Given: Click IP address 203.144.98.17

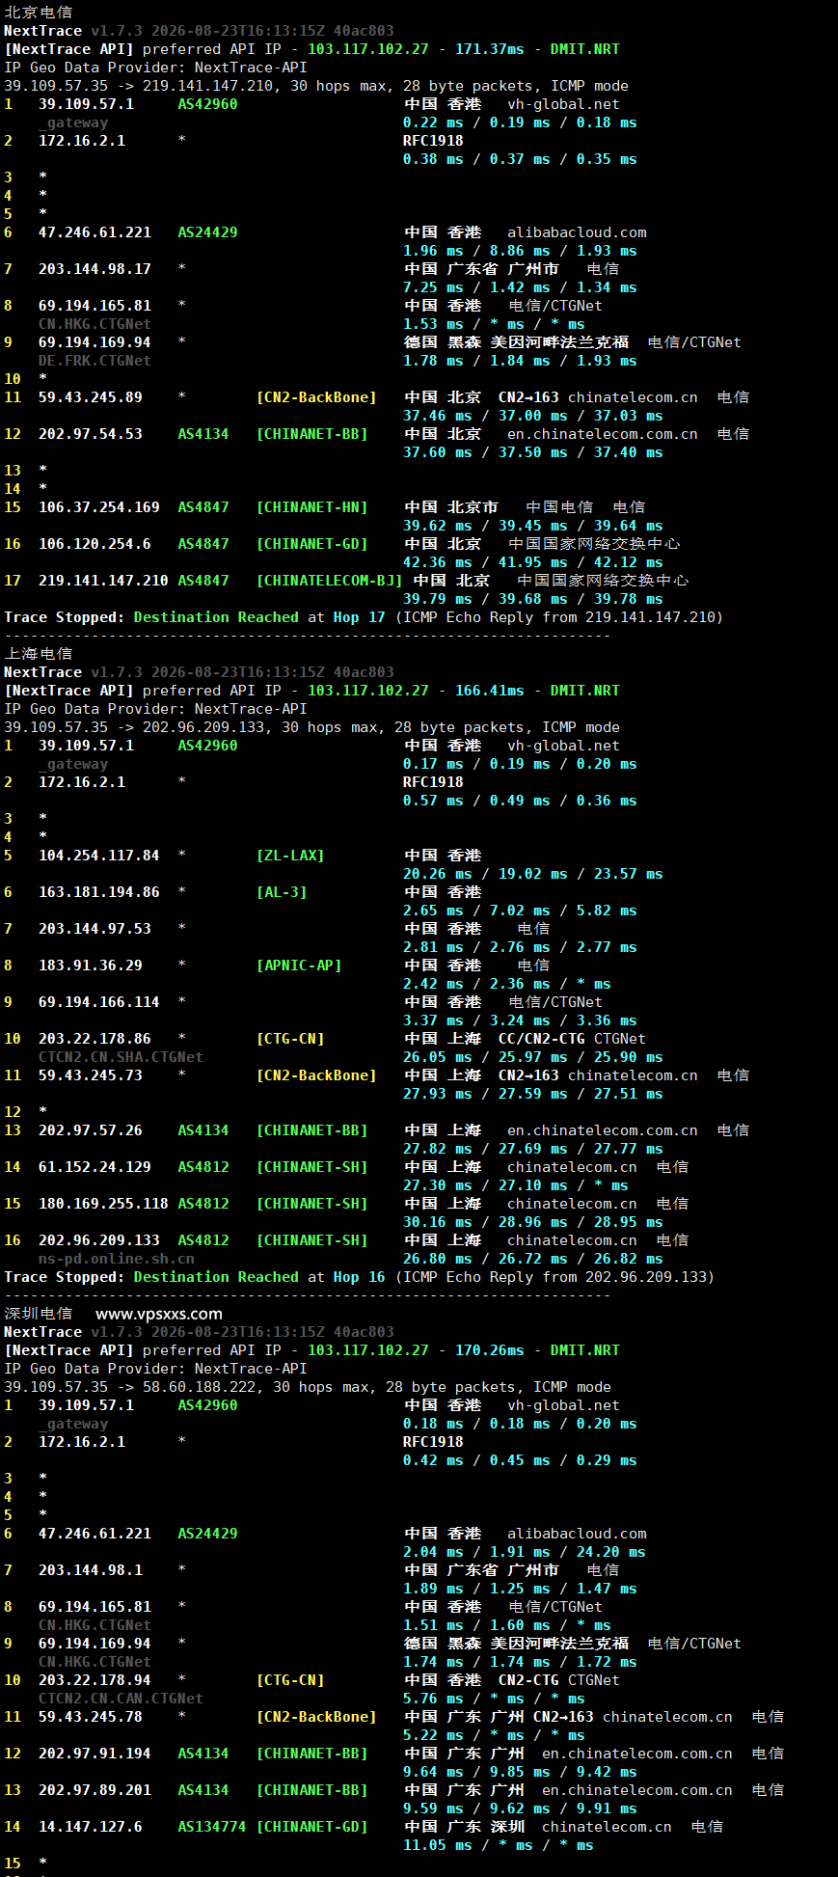Looking at the screenshot, I should [x=95, y=269].
